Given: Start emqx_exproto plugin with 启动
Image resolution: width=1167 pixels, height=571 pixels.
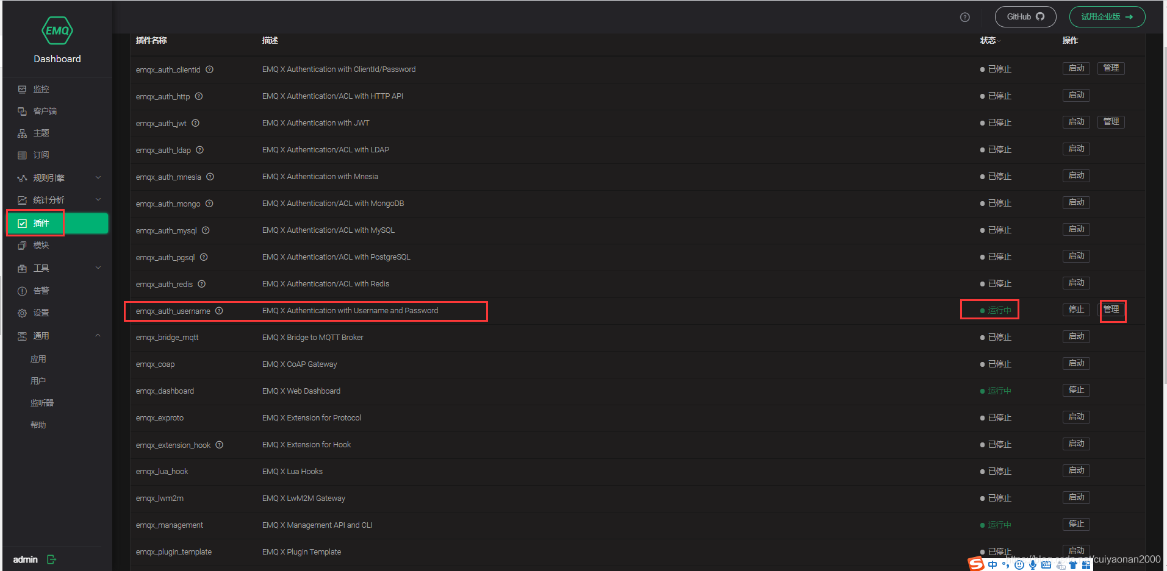Looking at the screenshot, I should (x=1076, y=417).
